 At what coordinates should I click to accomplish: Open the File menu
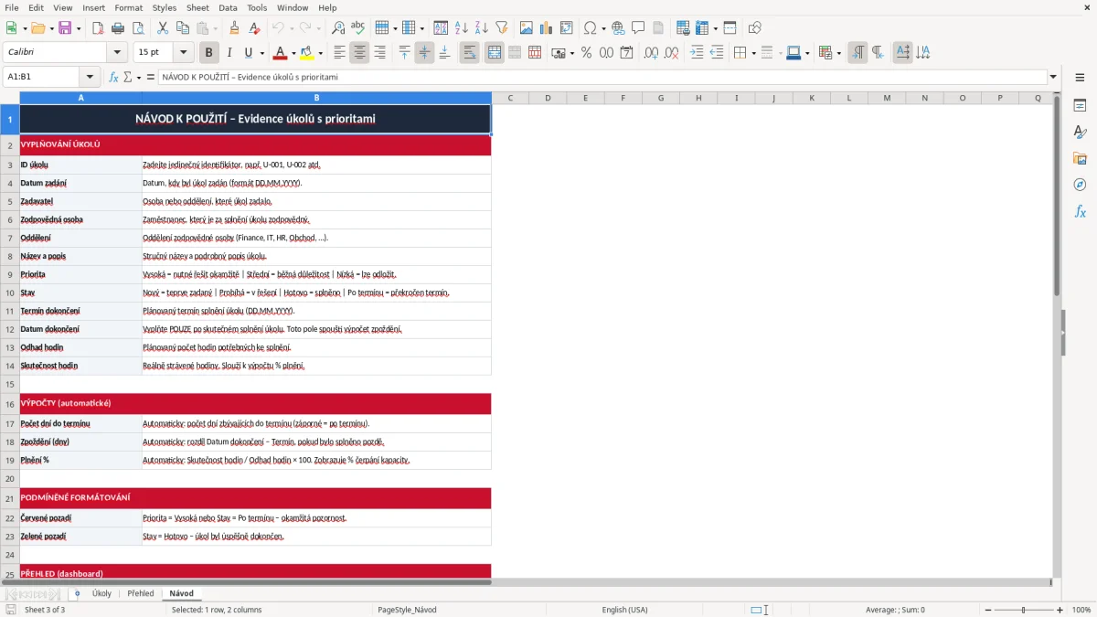[11, 7]
